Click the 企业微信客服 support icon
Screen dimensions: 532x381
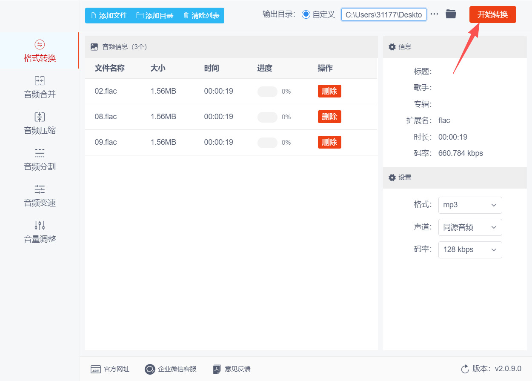coord(150,369)
